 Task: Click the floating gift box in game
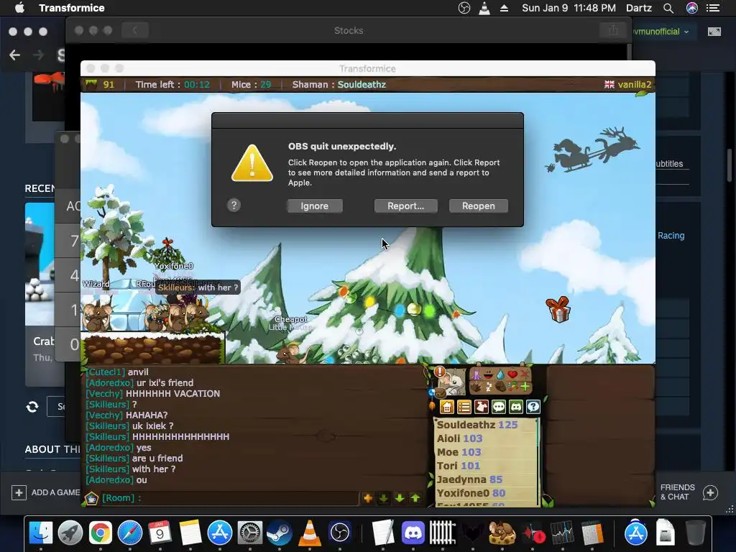pyautogui.click(x=558, y=310)
